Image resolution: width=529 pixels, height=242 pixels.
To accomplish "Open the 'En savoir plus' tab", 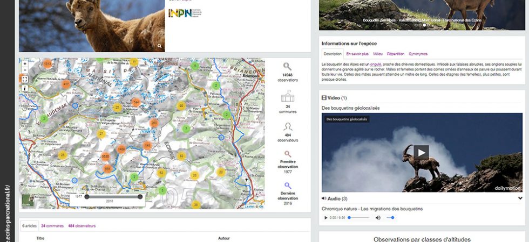I will click(357, 54).
